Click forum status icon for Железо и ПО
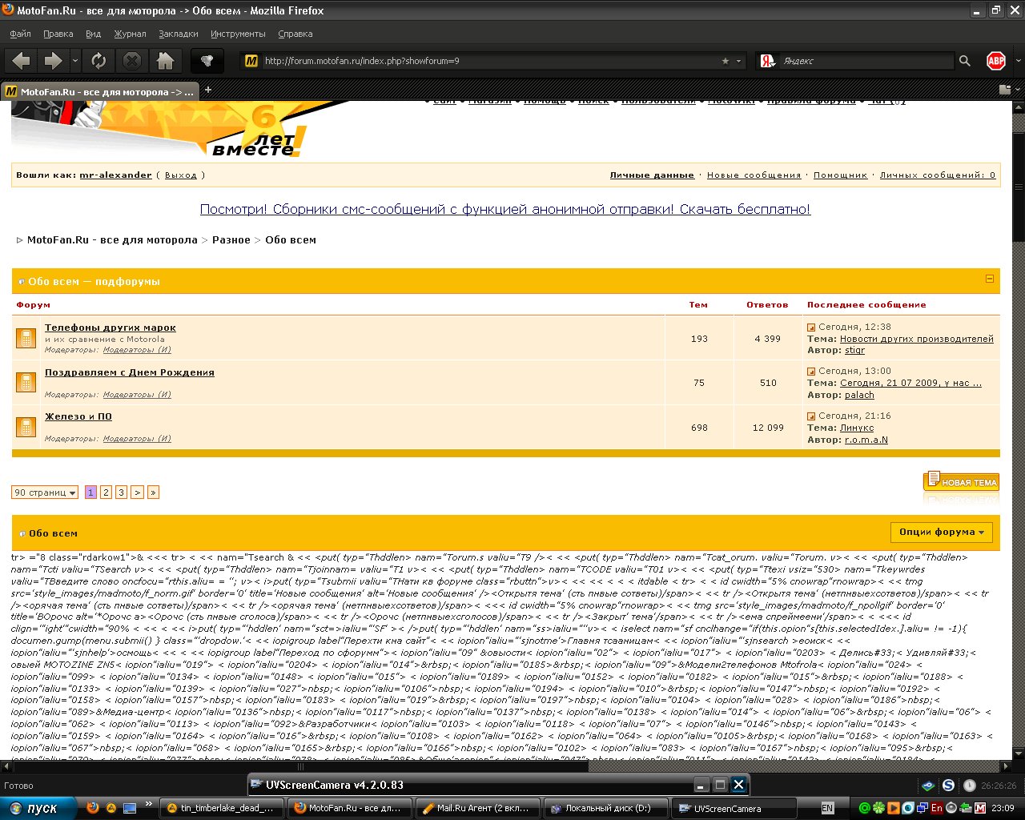 click(x=26, y=427)
